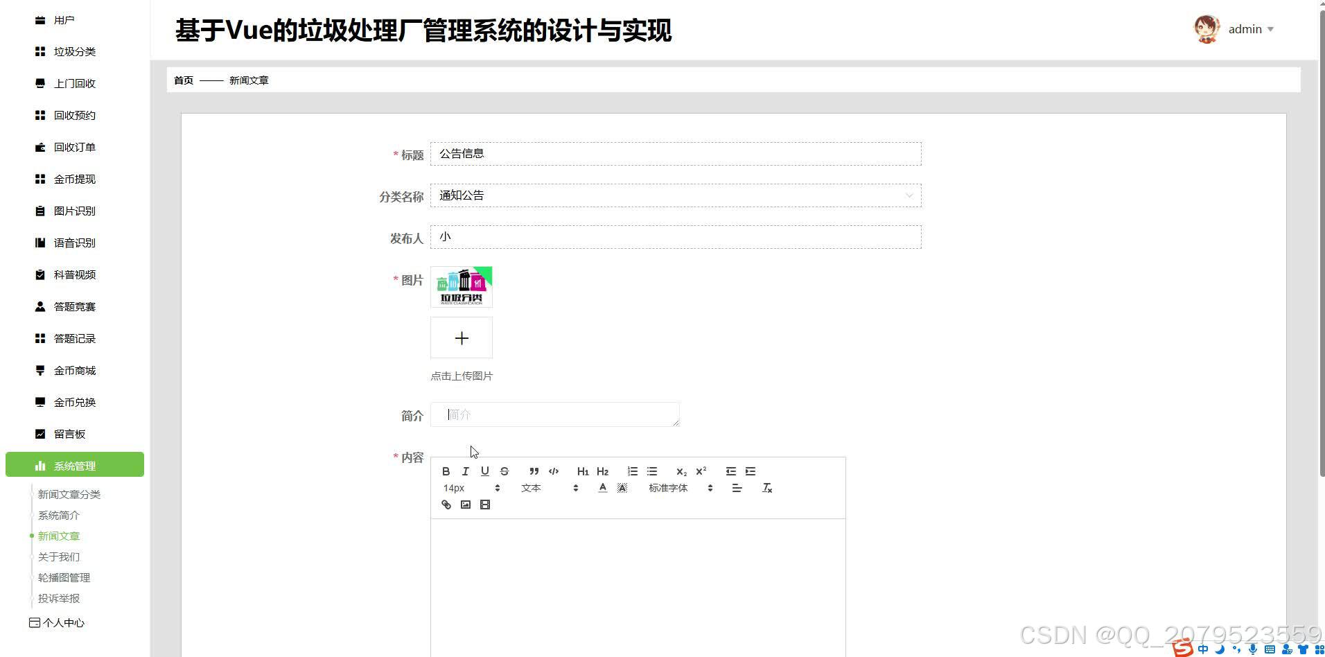Viewport: 1325px width, 657px height.
Task: Toggle bold formatting in the editor
Action: [x=446, y=471]
